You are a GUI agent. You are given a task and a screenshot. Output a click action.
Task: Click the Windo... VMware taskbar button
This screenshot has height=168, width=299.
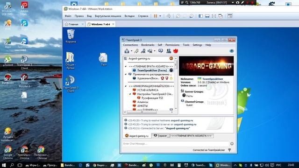pos(223,165)
